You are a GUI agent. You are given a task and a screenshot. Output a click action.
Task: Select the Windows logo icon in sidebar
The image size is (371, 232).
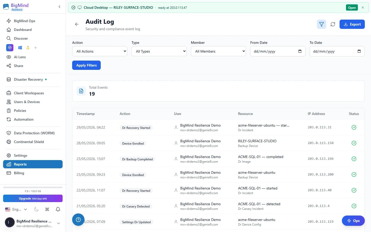(20, 48)
